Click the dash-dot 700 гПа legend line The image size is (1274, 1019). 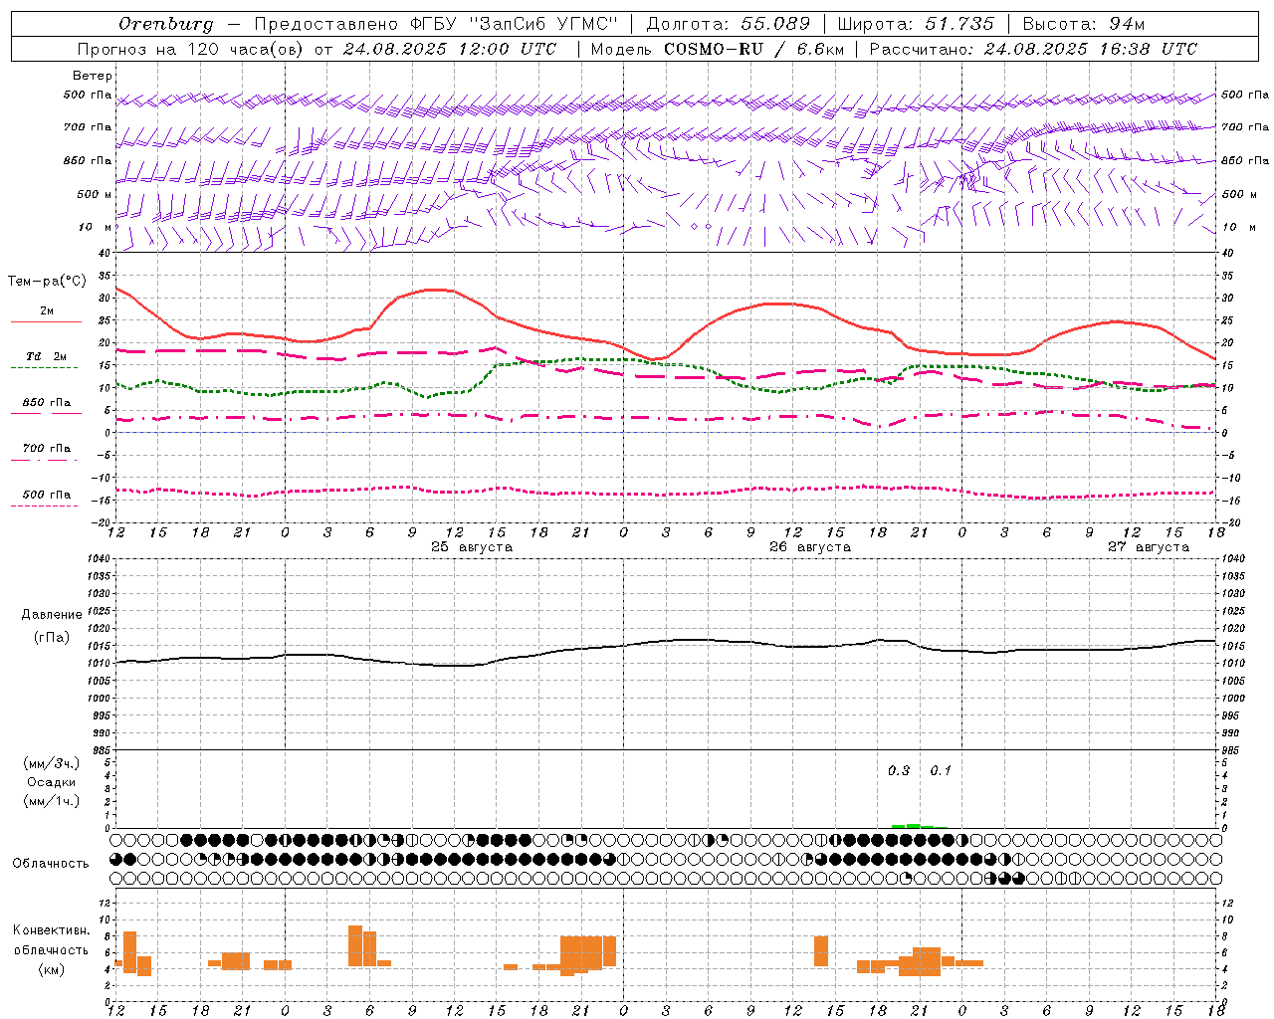(x=44, y=460)
